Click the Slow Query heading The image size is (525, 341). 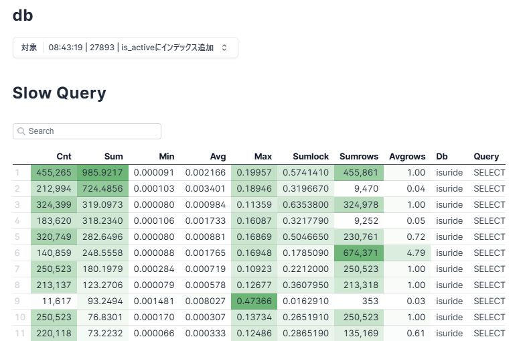[x=59, y=93]
